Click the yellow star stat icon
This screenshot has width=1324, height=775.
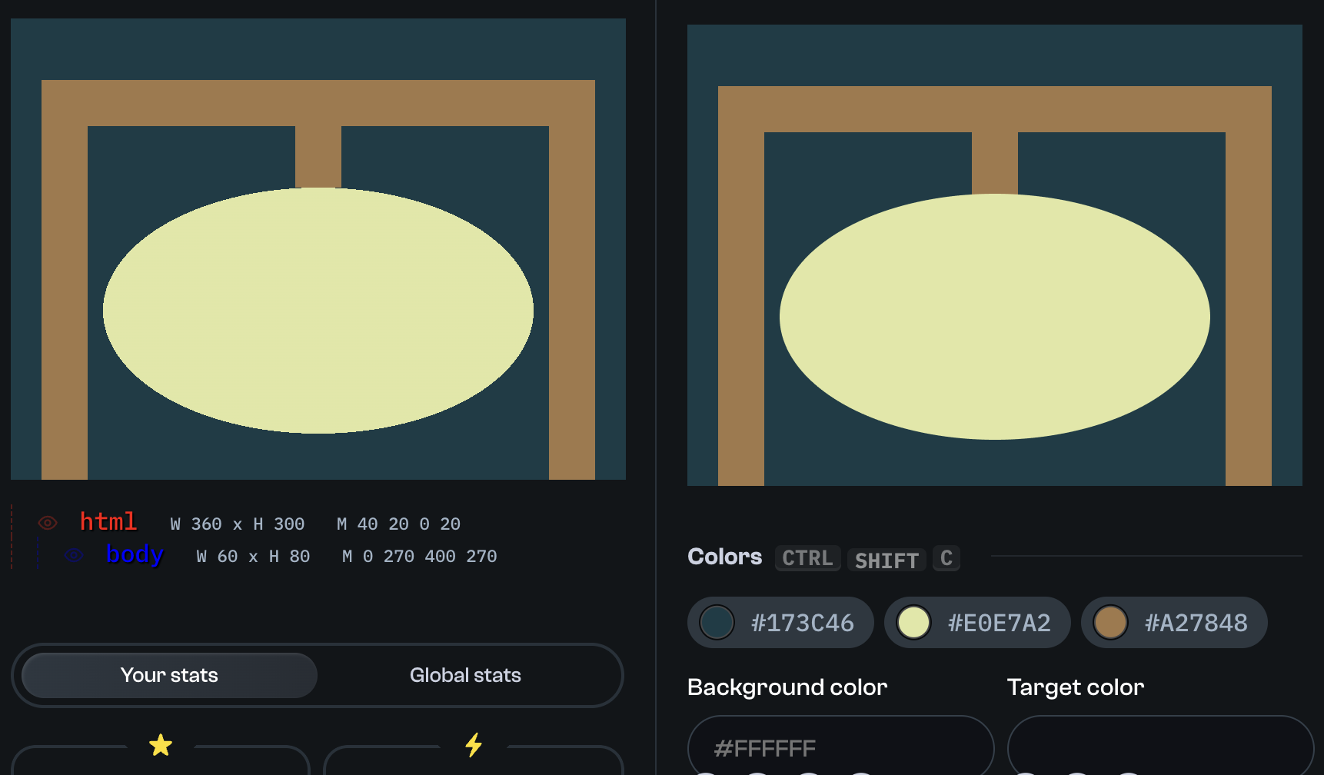161,745
